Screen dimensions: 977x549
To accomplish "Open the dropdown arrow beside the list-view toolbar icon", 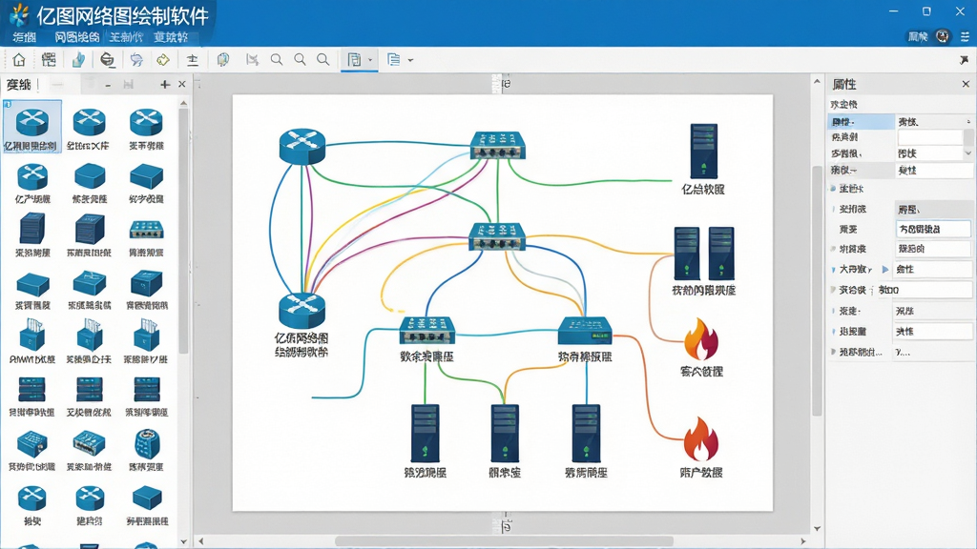I will click(x=410, y=60).
